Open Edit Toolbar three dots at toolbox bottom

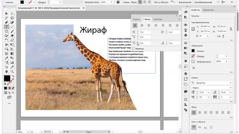click(x=9, y=103)
